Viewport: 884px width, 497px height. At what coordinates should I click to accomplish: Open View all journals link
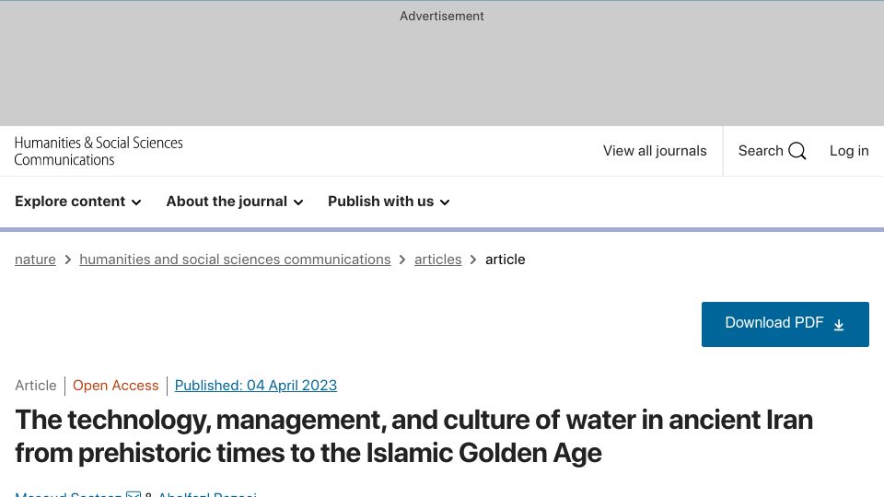655,151
